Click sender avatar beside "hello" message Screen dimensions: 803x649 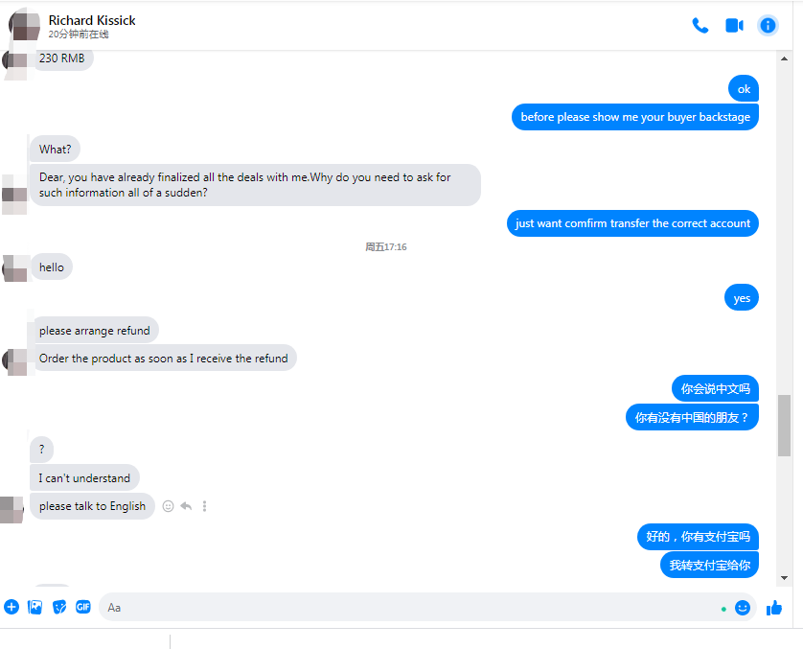point(14,268)
